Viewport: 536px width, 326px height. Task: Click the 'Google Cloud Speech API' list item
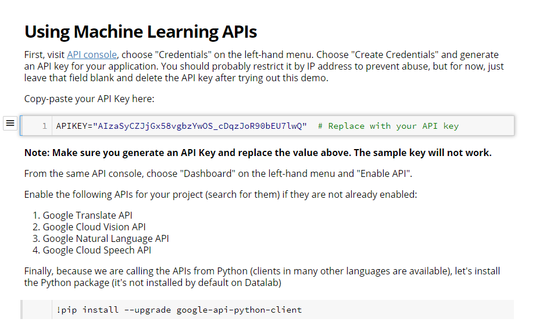(97, 250)
